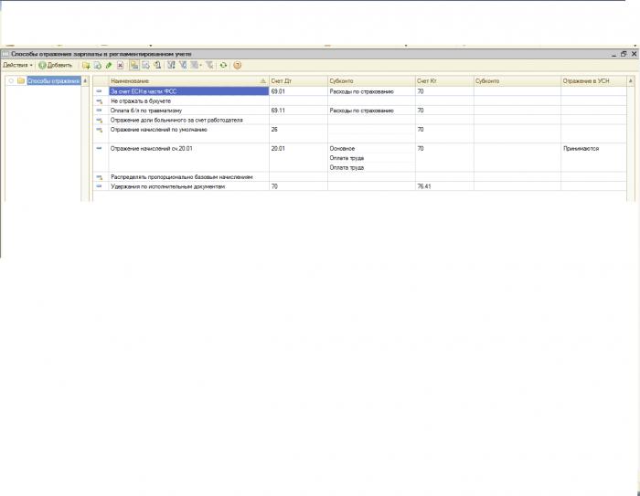Image resolution: width=640 pixels, height=496 pixels.
Task: Click the green pencil edit icon
Action: pyautogui.click(x=109, y=65)
